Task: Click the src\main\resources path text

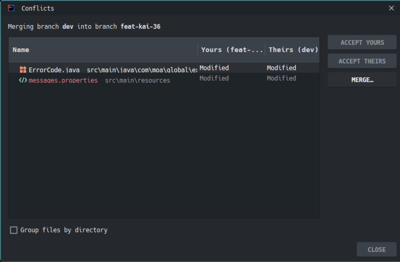Action: tap(137, 80)
